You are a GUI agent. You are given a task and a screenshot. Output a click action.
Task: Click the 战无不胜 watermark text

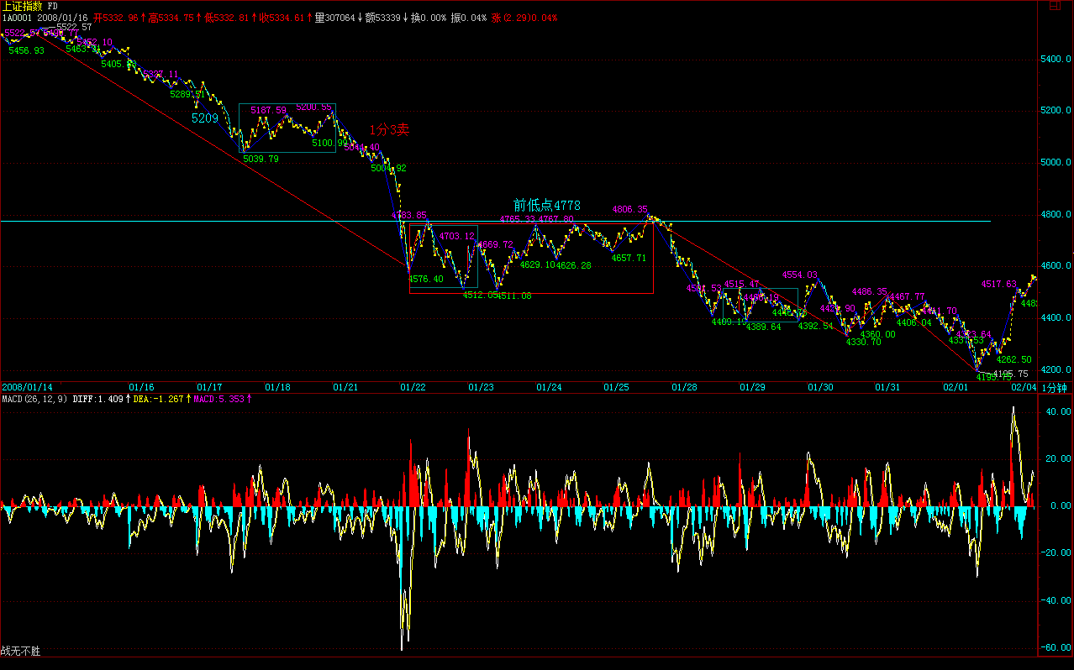tap(20, 651)
